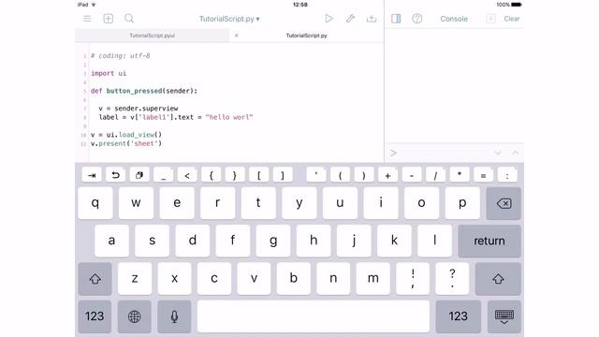Show next console history with down chevron
Screen dimensions: 599x337
click(498, 153)
